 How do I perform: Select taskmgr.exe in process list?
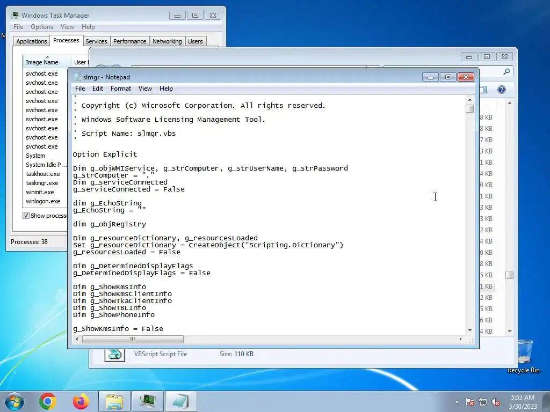(42, 183)
